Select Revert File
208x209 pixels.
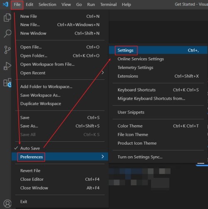[60, 171]
